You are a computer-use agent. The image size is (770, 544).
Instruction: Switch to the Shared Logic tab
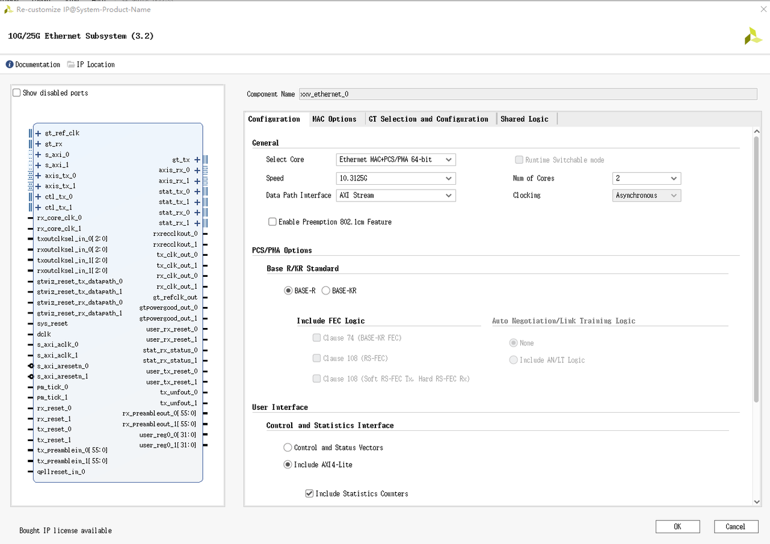pos(524,119)
